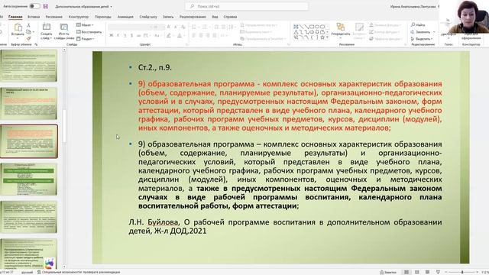This screenshot has height=275, width=489.
Task: Select the triangle shape in gallery
Action: coord(296,32)
